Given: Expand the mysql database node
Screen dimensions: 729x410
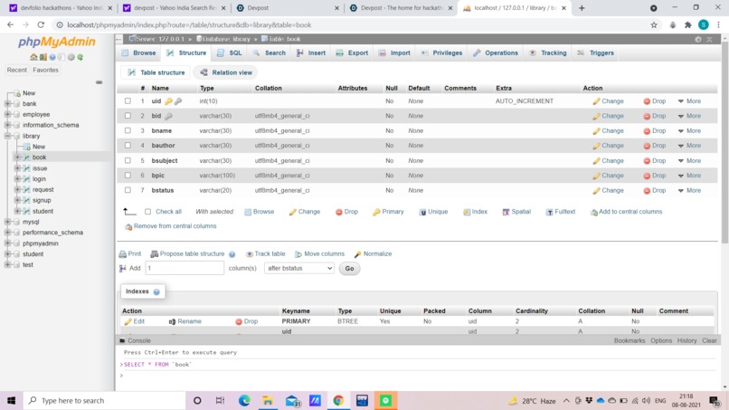Looking at the screenshot, I should click(x=7, y=222).
